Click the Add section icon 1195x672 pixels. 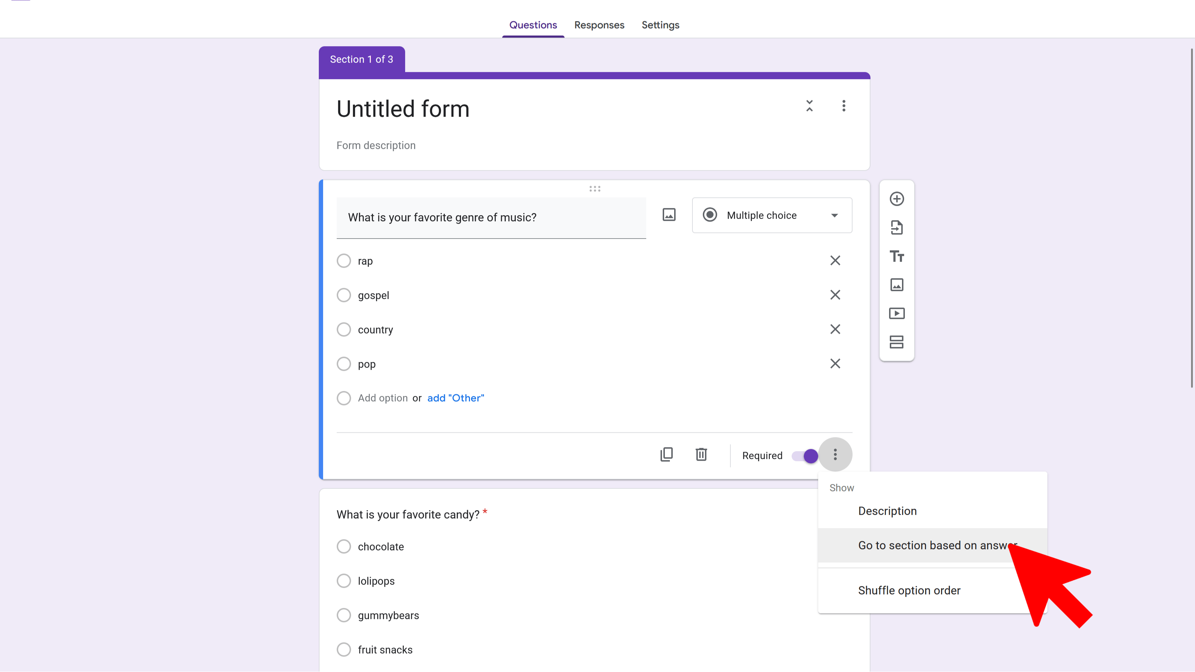pyautogui.click(x=896, y=342)
